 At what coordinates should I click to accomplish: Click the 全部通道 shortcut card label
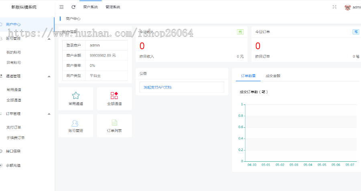pos(114,104)
